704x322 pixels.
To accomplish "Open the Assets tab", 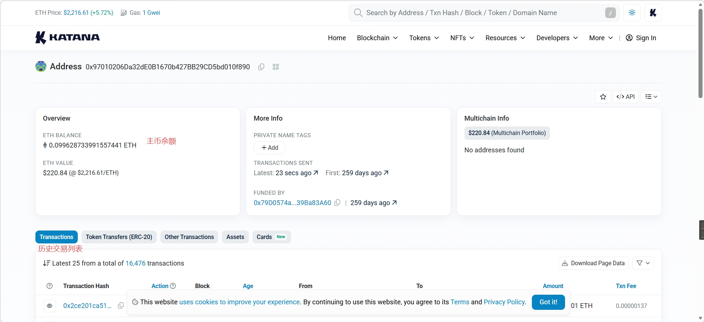I will pyautogui.click(x=235, y=237).
